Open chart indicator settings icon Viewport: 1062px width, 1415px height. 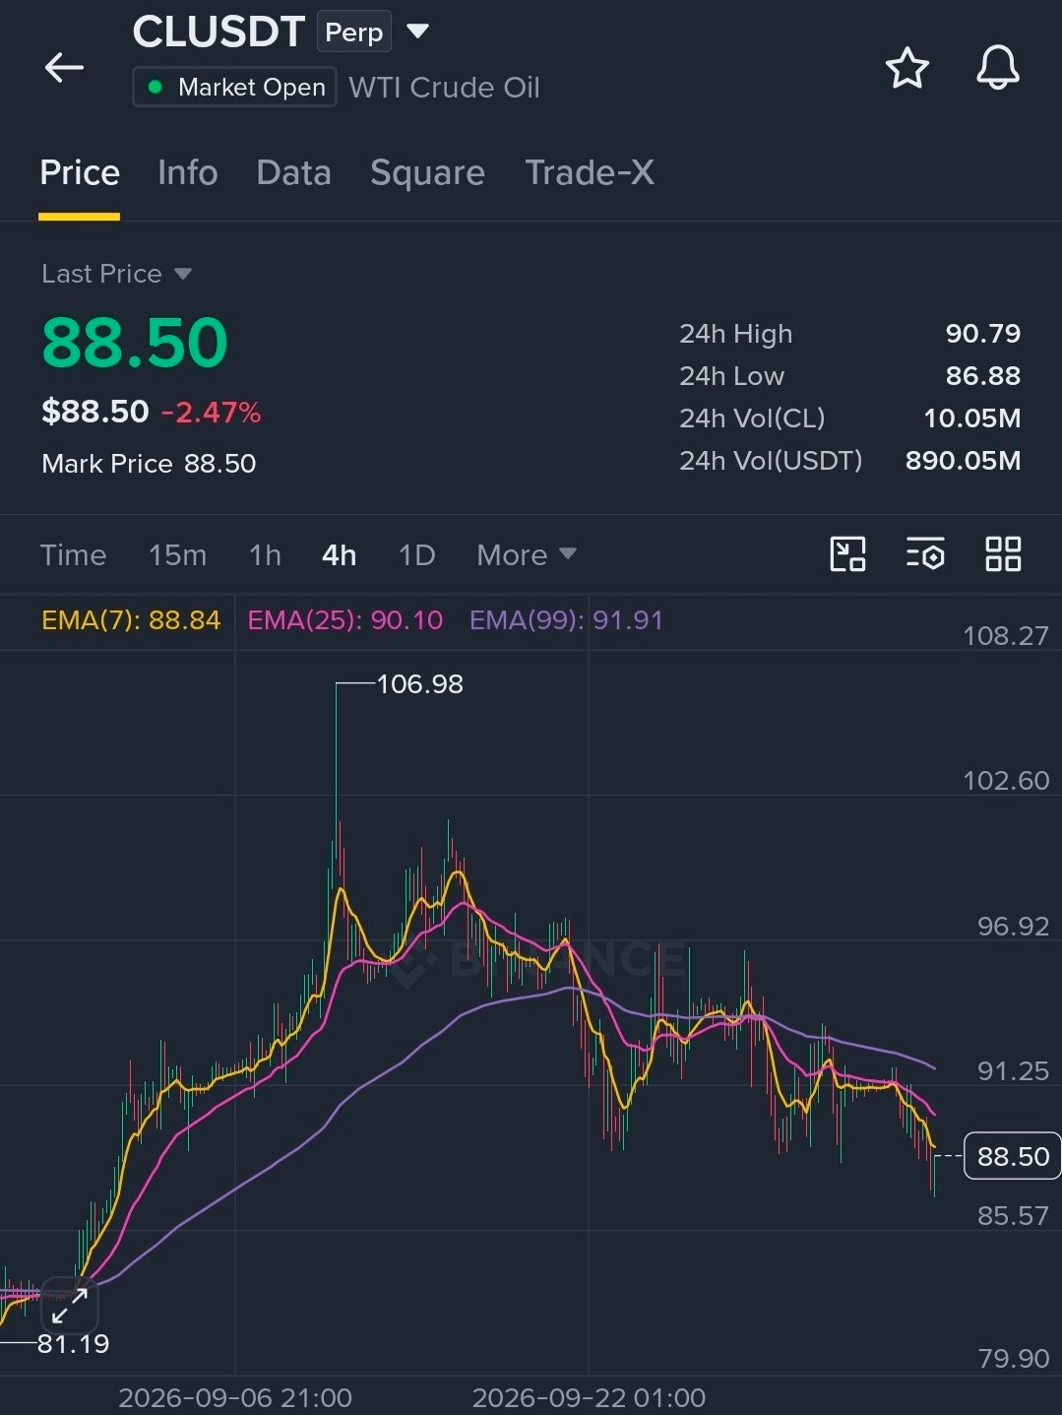tap(925, 554)
